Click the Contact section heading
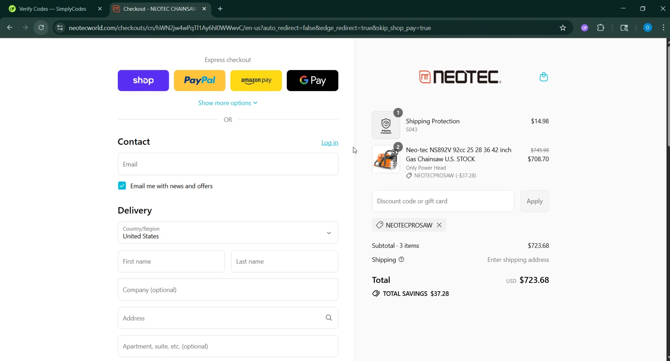The image size is (670, 361). 134,142
